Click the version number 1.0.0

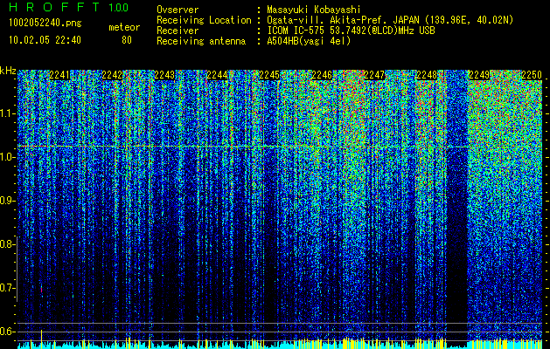click(118, 7)
